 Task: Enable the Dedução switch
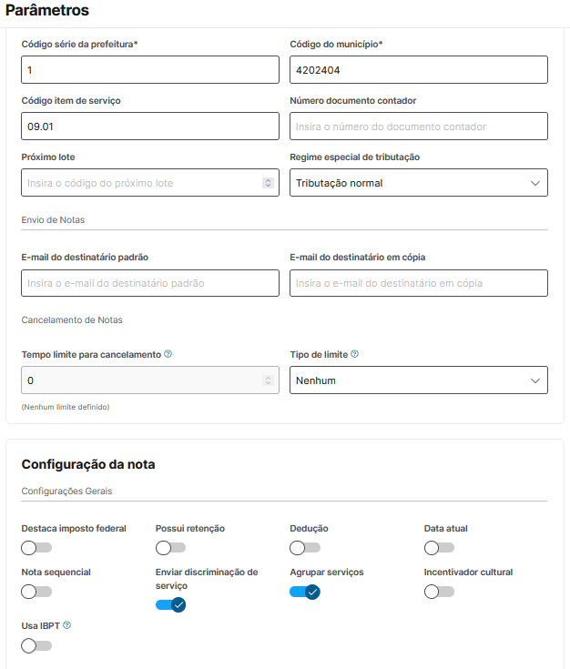[x=304, y=548]
